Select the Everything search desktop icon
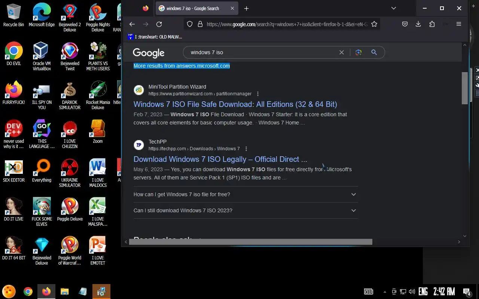Image resolution: width=479 pixels, height=299 pixels. tap(42, 170)
